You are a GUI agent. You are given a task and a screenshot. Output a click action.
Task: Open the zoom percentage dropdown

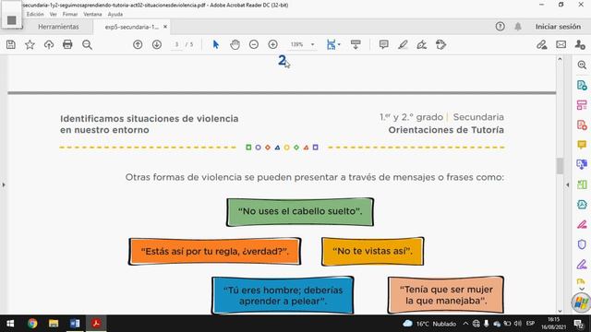click(312, 45)
